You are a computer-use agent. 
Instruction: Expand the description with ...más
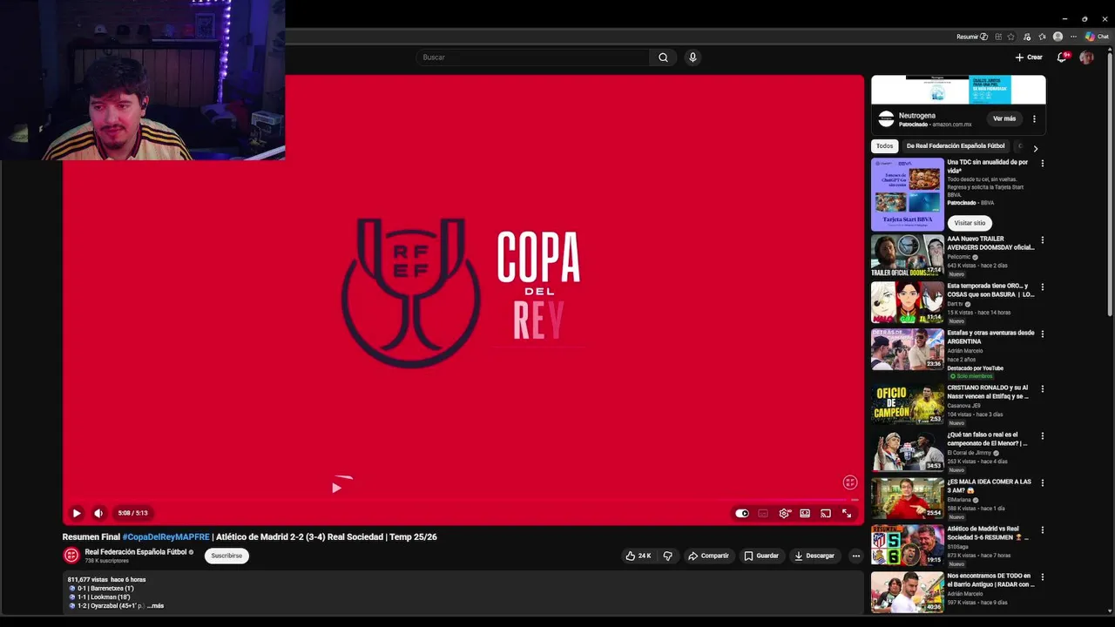click(155, 606)
